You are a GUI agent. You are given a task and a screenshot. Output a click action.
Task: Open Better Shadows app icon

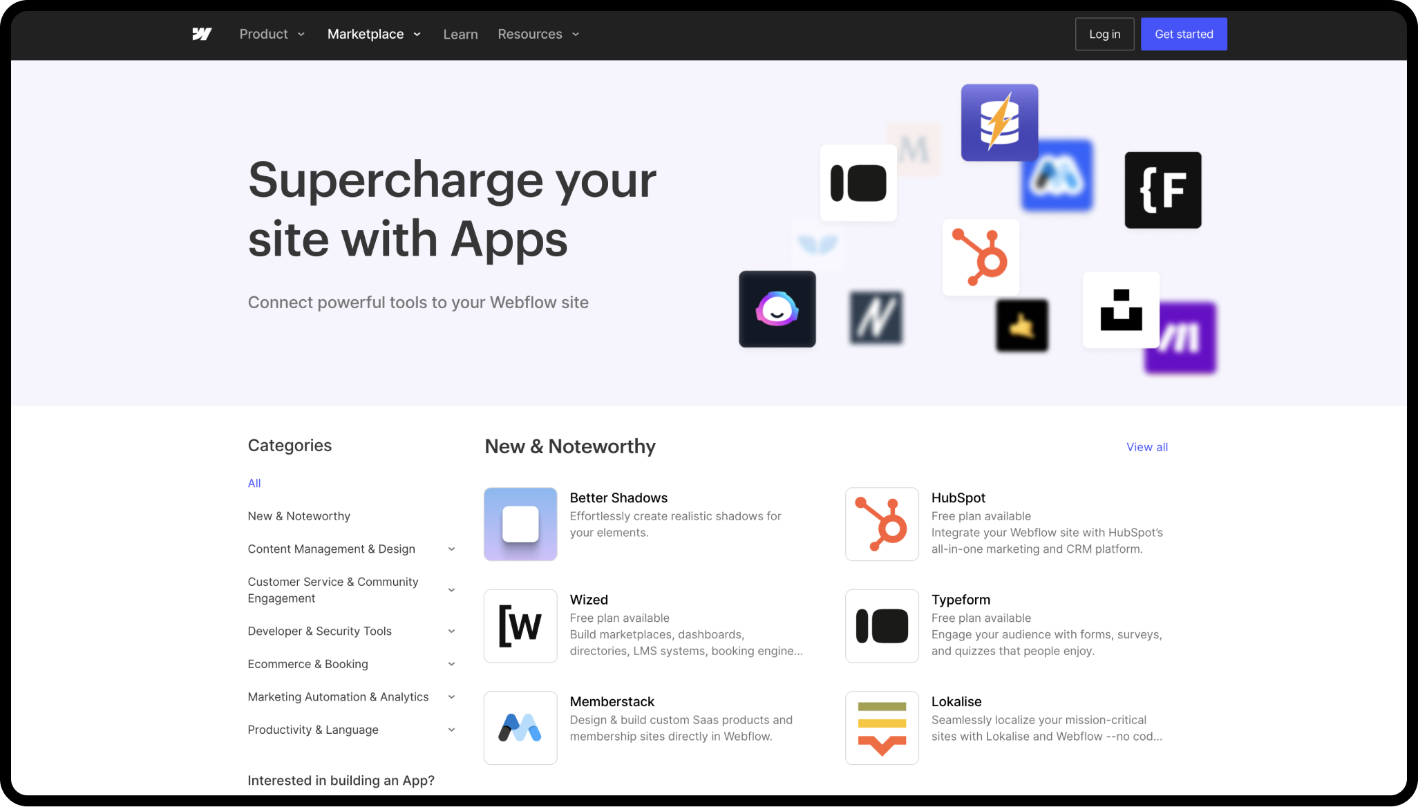pos(520,524)
